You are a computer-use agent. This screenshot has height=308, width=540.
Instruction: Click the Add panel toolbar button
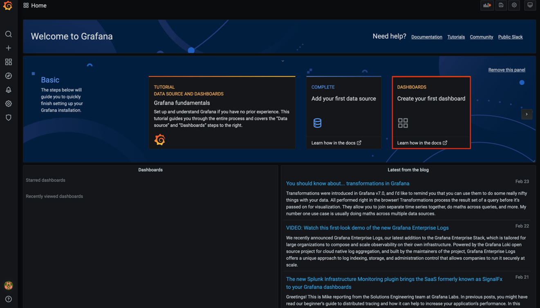pos(487,5)
